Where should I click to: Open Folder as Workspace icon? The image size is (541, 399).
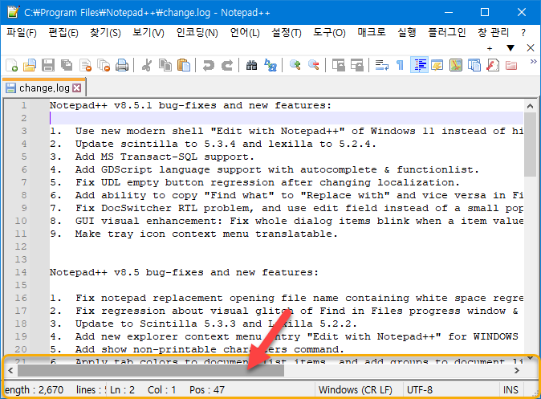tap(511, 65)
